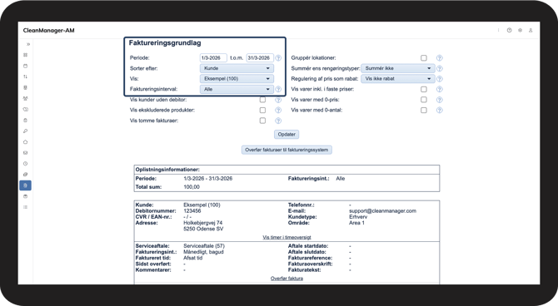Image resolution: width=558 pixels, height=306 pixels.
Task: Show help for Summér ens rengøringstyper
Action: pyautogui.click(x=440, y=68)
